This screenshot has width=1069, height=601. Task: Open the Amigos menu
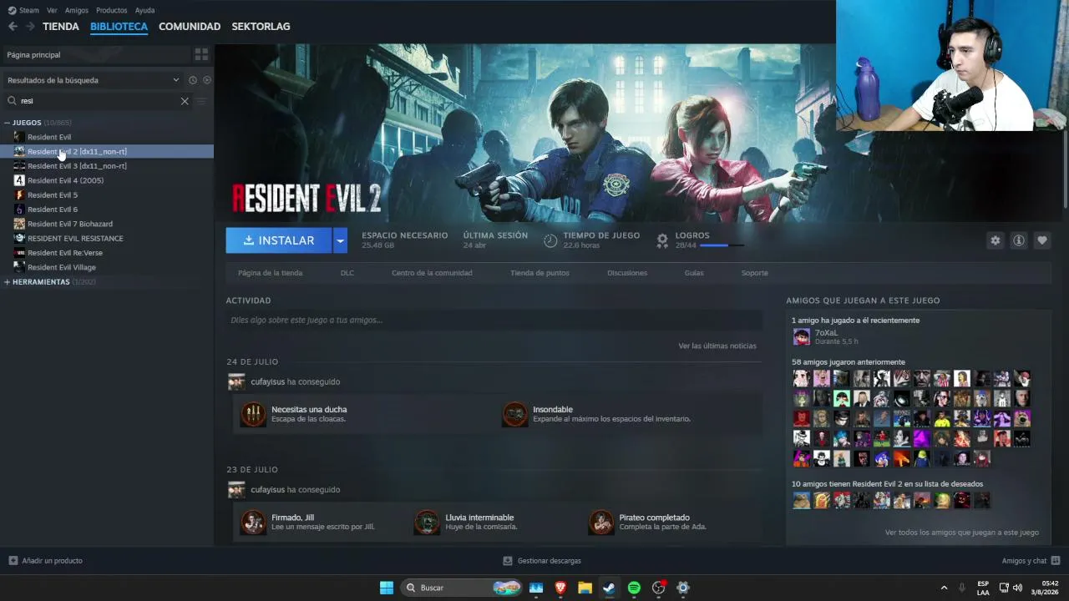pos(76,10)
